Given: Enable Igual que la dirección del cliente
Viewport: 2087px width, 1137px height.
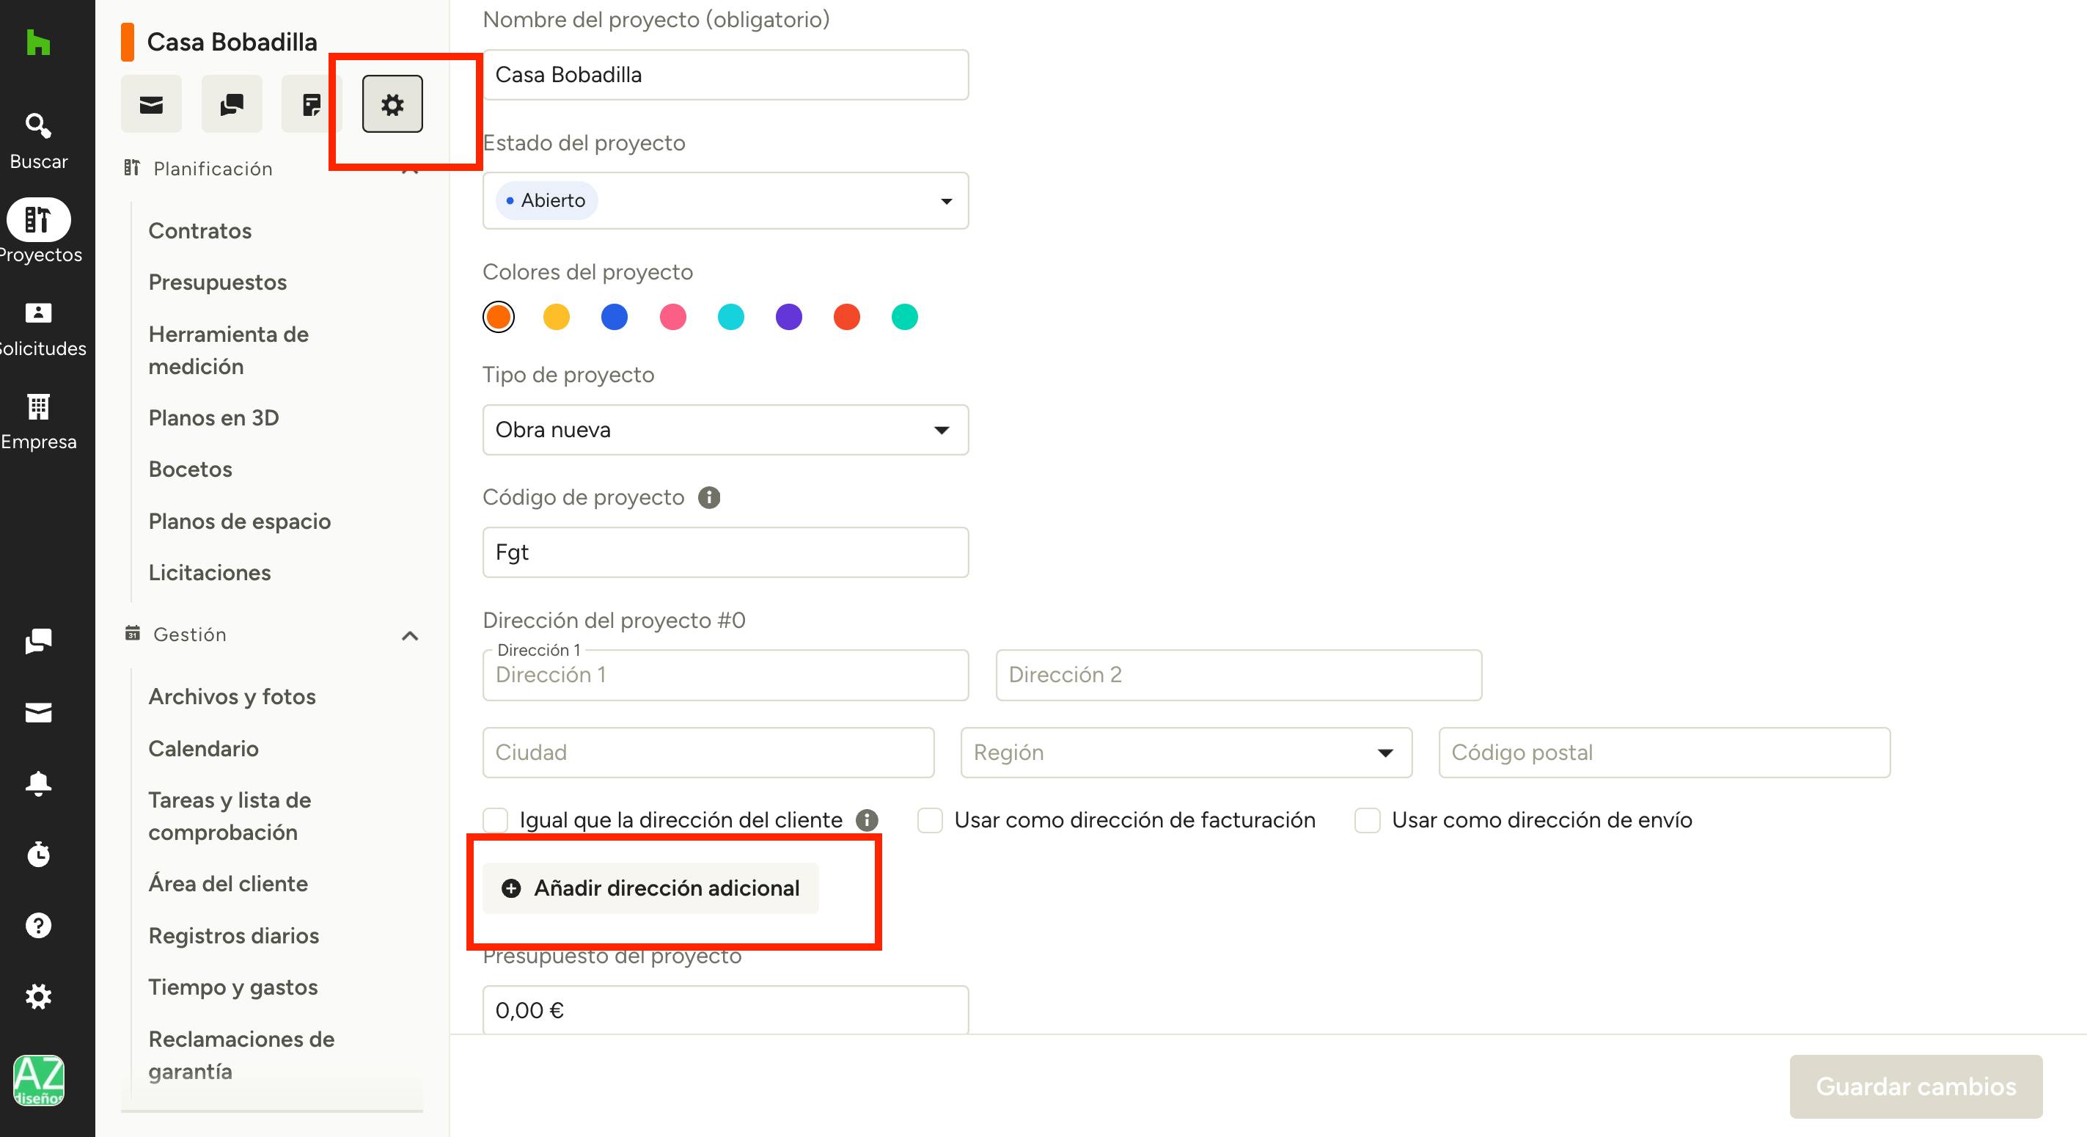Looking at the screenshot, I should click(496, 820).
